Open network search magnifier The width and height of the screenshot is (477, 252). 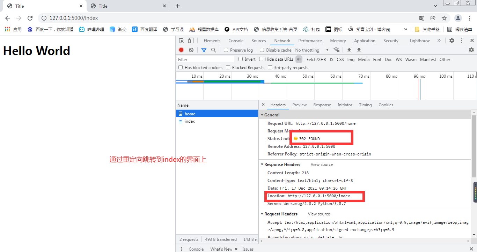click(x=214, y=50)
